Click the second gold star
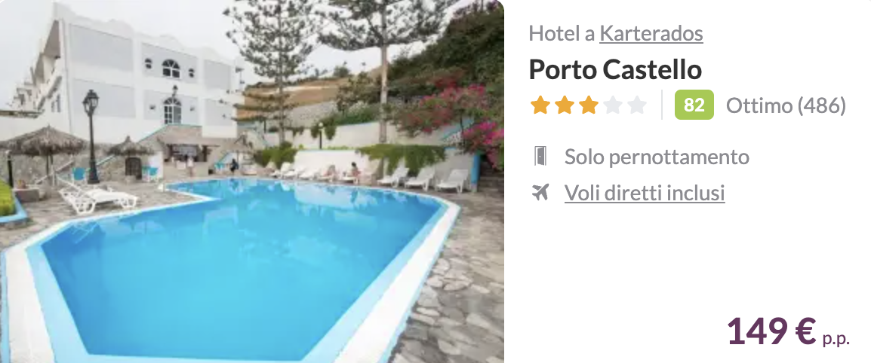 tap(564, 105)
